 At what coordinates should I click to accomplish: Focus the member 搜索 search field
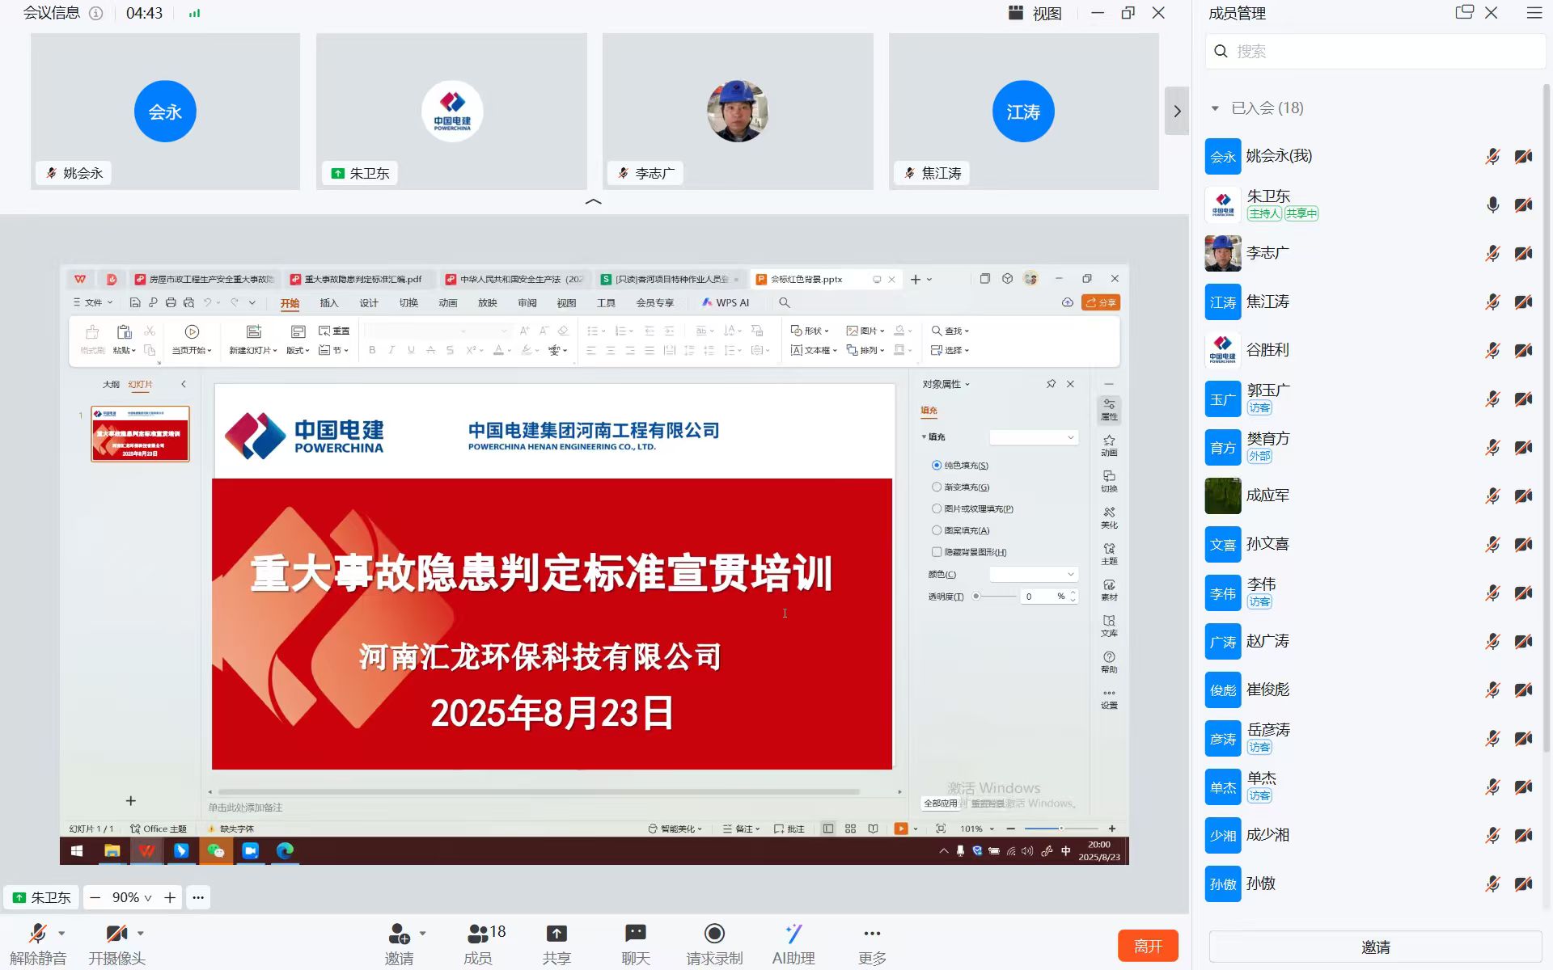(1375, 52)
